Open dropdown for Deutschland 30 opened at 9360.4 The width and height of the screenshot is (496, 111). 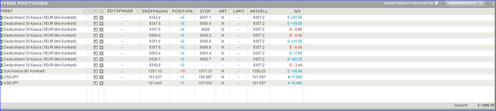(101, 35)
